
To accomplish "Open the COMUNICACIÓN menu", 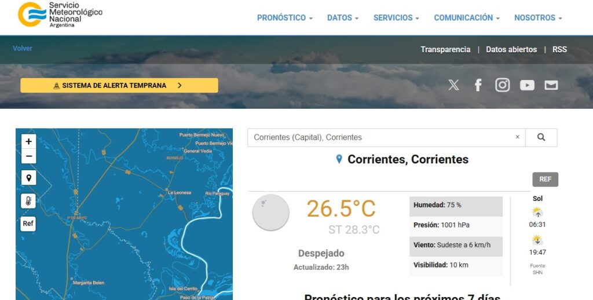I will tap(467, 18).
